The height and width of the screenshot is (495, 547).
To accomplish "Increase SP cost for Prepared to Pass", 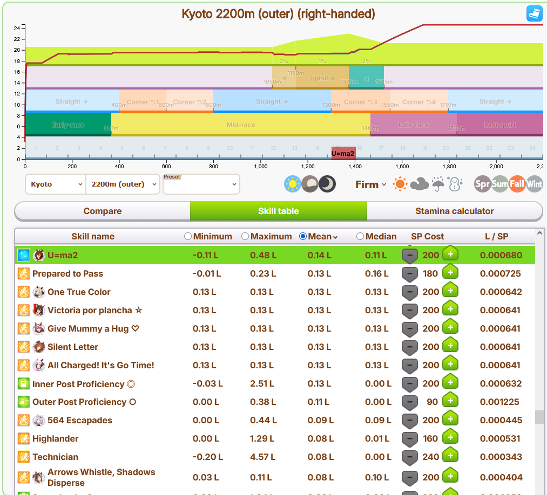I will (450, 272).
